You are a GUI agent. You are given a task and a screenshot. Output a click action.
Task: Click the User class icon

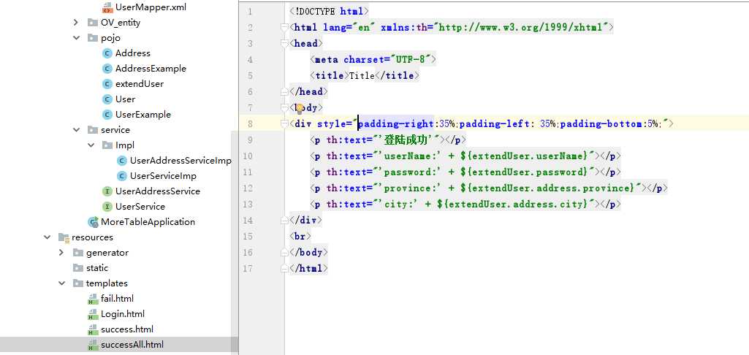107,99
